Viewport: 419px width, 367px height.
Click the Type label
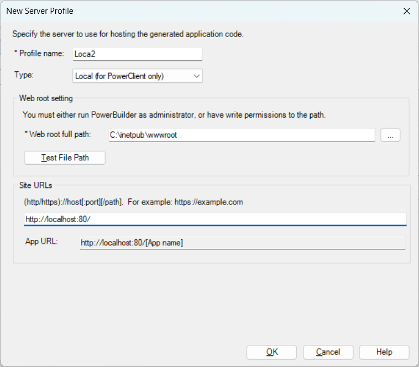(x=24, y=76)
